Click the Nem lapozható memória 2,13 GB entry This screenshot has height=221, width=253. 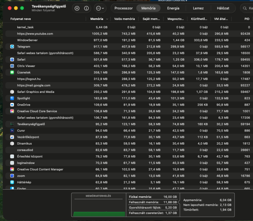(x=207, y=205)
